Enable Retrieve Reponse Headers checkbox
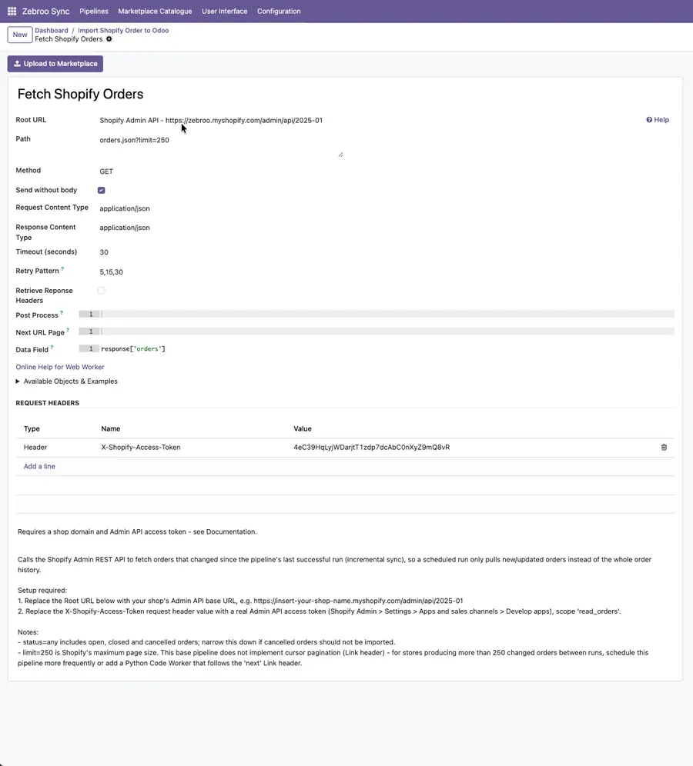This screenshot has height=766, width=693. (x=101, y=291)
